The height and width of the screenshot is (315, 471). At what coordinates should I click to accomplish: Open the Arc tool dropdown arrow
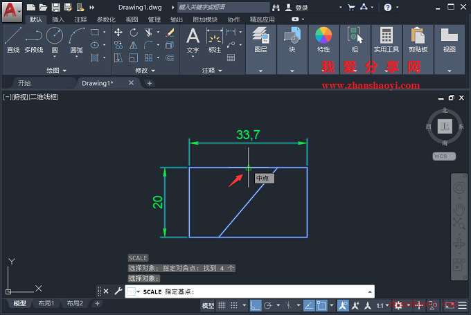click(x=77, y=57)
